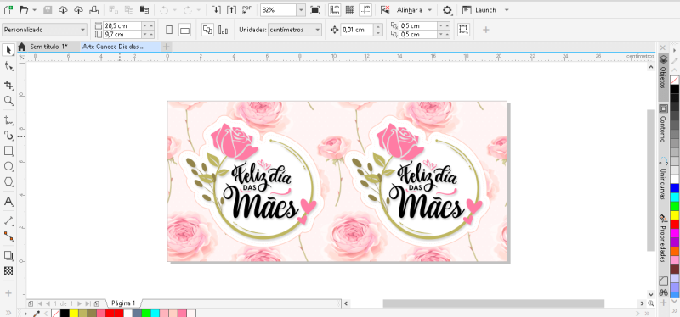The height and width of the screenshot is (317, 680).
Task: Open the dropdown arrow beside Open icon
Action: (x=34, y=9)
